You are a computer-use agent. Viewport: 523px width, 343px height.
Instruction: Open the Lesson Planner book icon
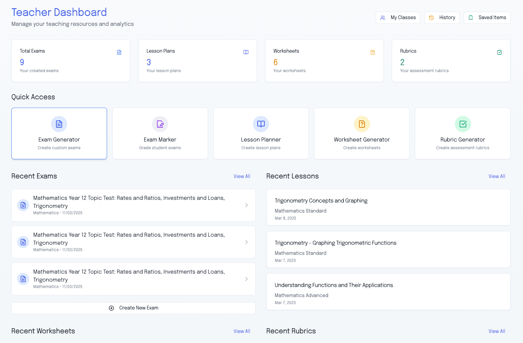click(261, 124)
